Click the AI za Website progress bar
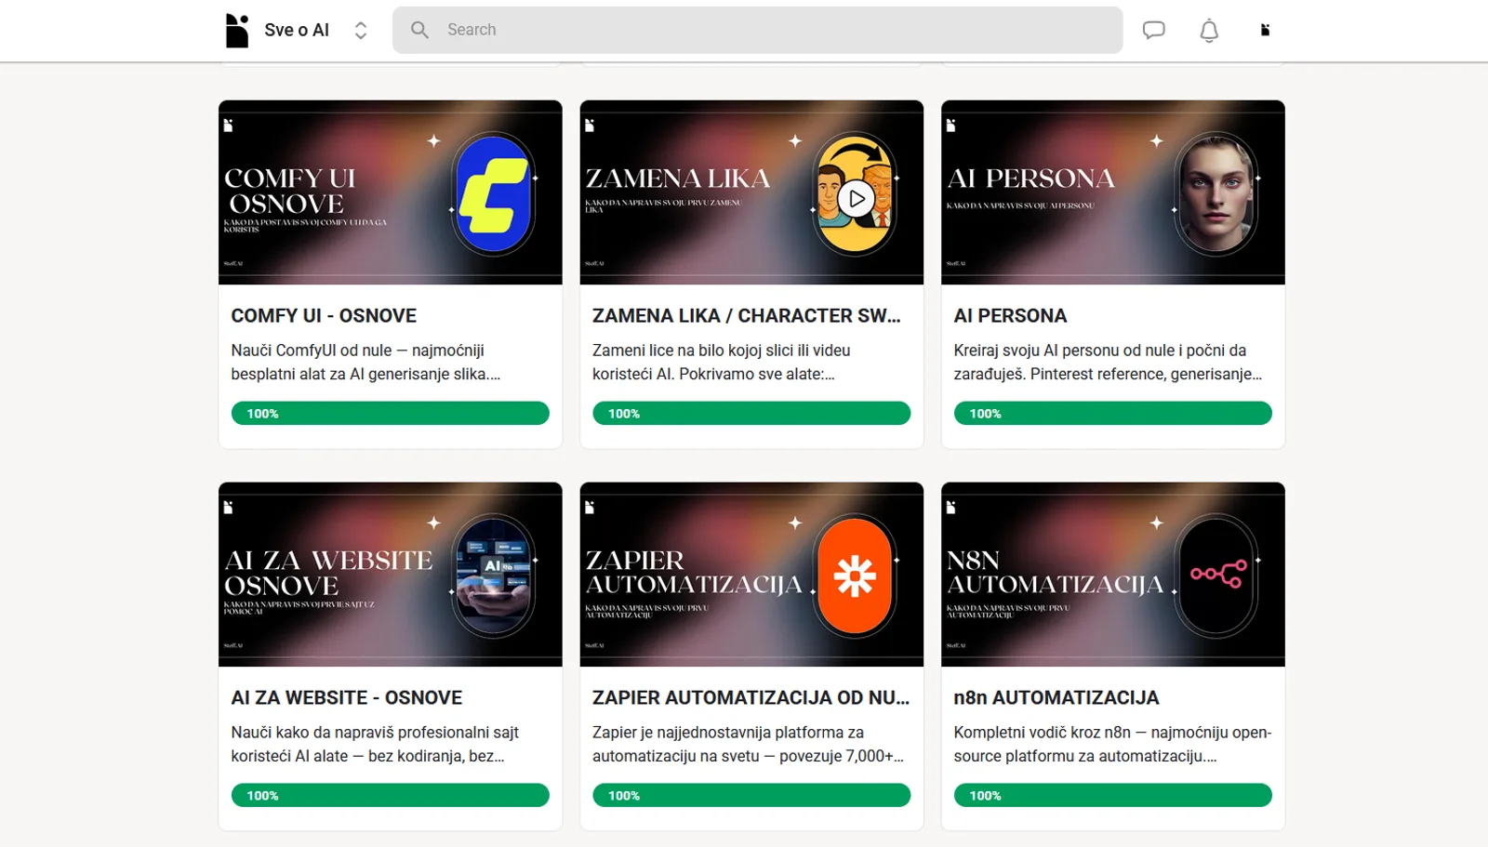This screenshot has width=1488, height=847. tap(391, 795)
